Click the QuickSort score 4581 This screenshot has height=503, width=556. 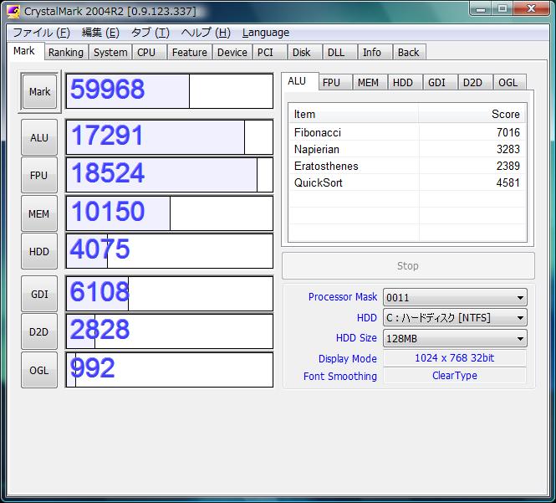(508, 182)
